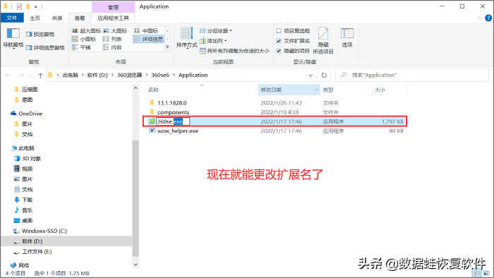Open the address bar history dropdown
Viewport: 494px width, 278px height.
coord(311,75)
